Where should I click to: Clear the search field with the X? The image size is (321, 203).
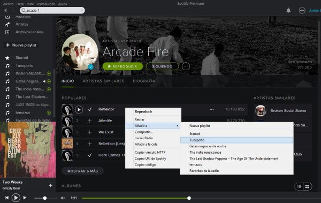point(82,10)
